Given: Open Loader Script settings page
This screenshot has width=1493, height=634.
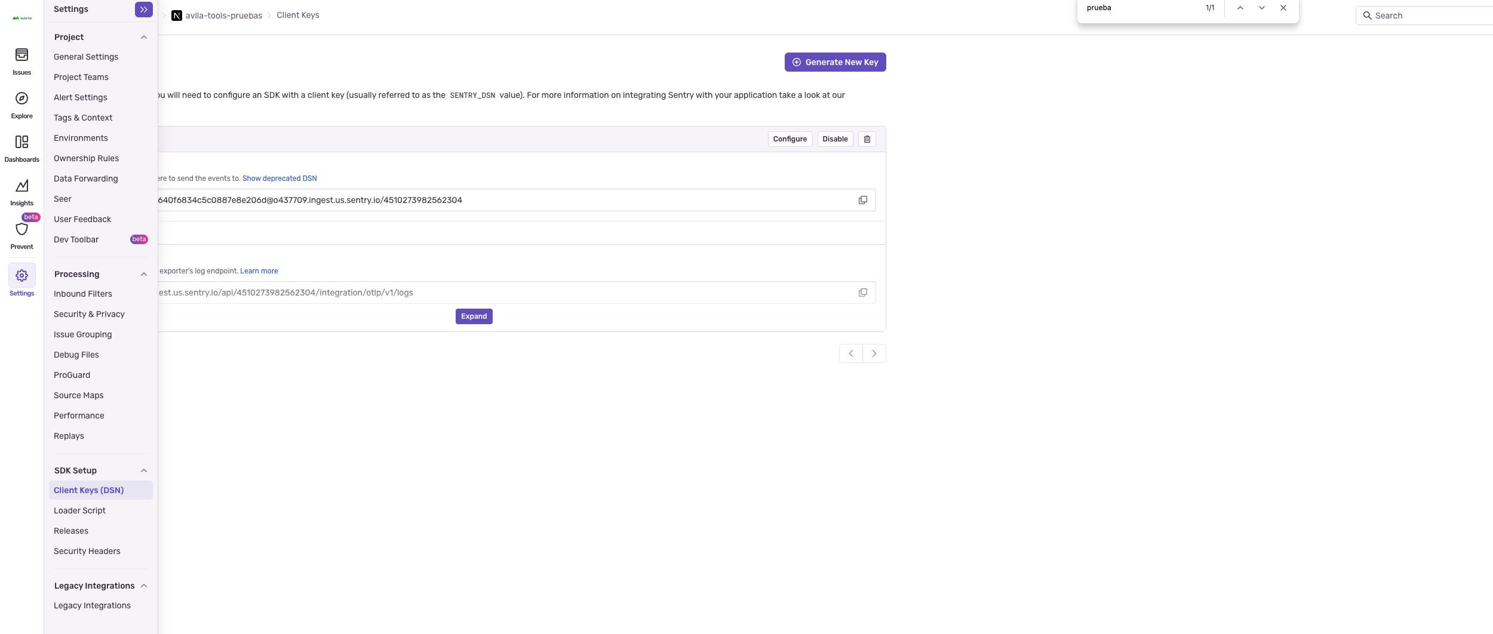Looking at the screenshot, I should click(79, 510).
